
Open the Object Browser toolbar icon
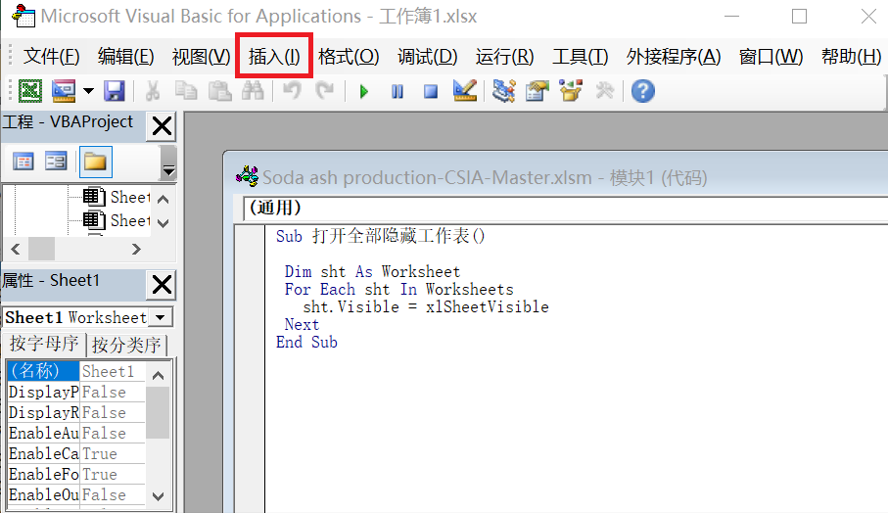pos(571,91)
